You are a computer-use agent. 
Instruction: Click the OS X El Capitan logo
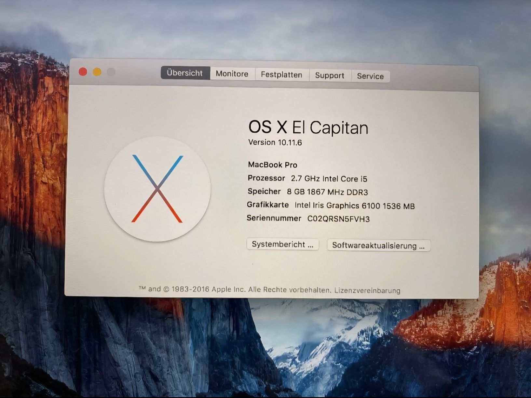point(157,189)
